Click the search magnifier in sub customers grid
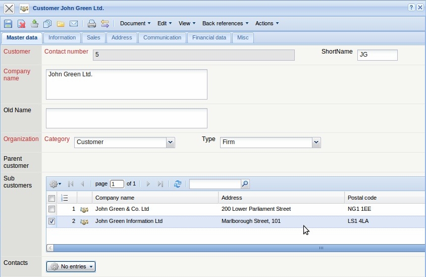 pyautogui.click(x=245, y=184)
